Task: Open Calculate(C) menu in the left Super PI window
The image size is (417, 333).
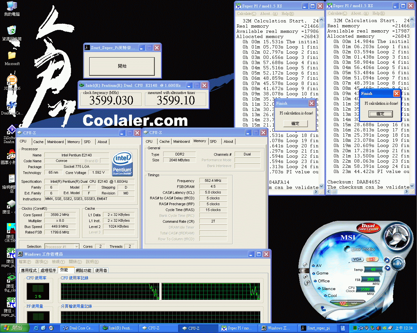Action: click(247, 14)
